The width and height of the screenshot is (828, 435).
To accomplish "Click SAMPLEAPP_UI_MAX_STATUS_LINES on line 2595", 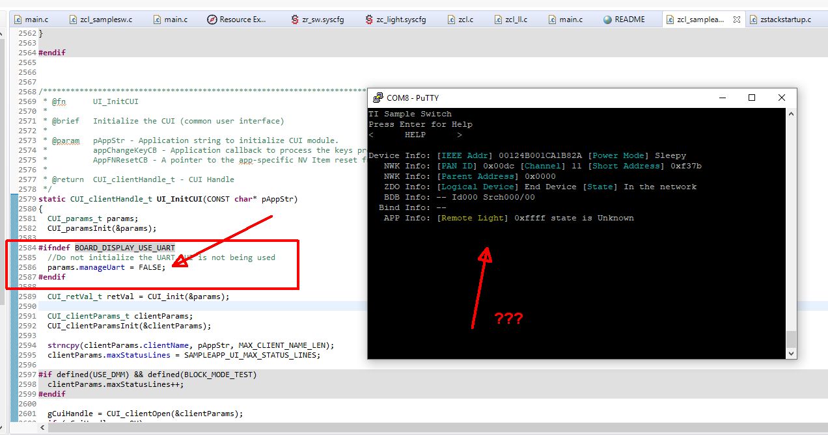I will [253, 355].
